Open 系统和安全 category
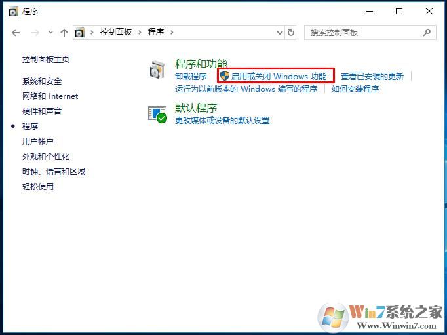The height and width of the screenshot is (335, 447). 42,81
